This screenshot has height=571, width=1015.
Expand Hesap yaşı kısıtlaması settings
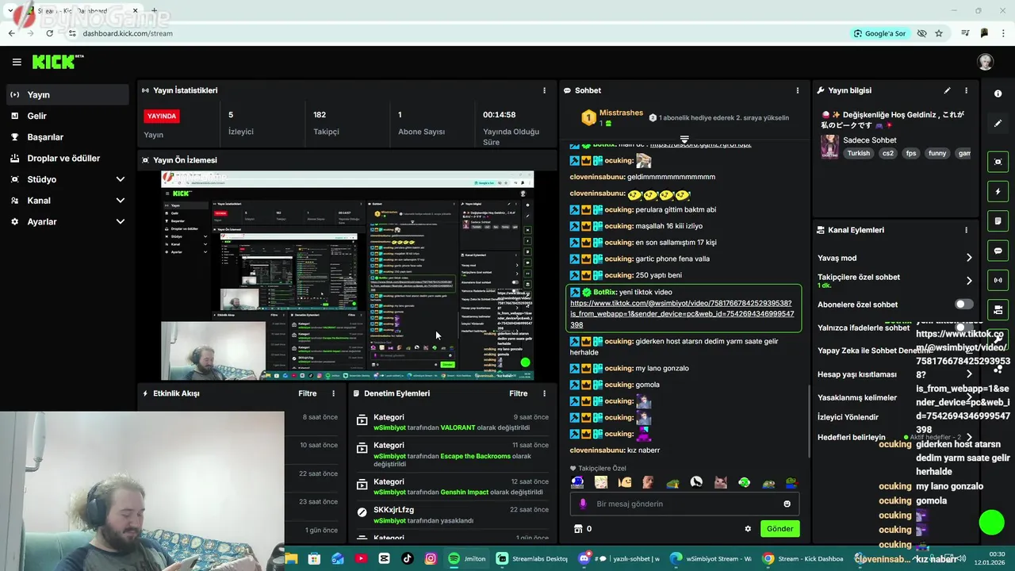click(x=969, y=374)
